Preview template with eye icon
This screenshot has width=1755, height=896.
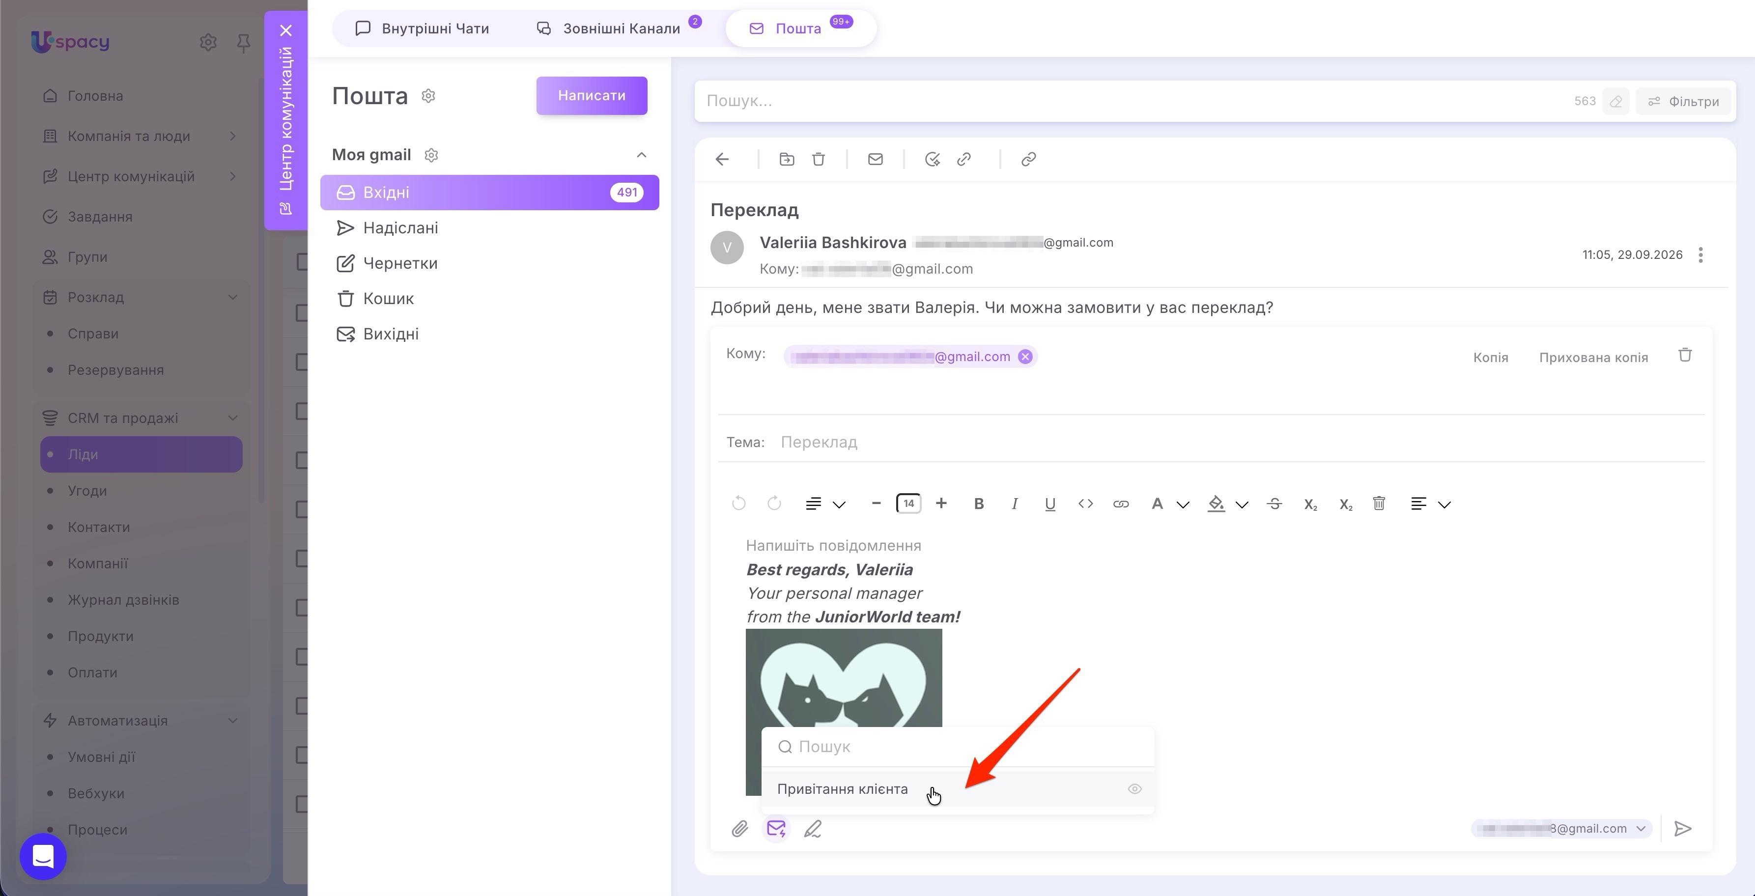pyautogui.click(x=1134, y=789)
